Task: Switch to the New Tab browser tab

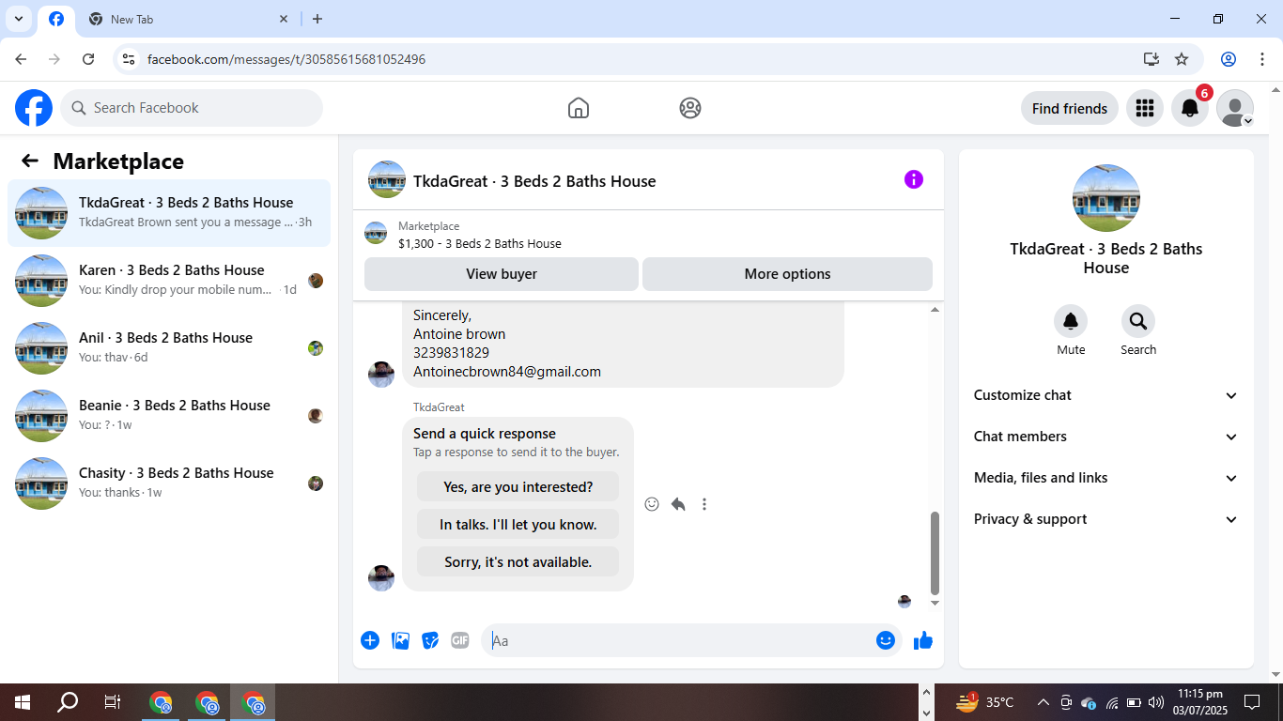Action: coord(188,19)
